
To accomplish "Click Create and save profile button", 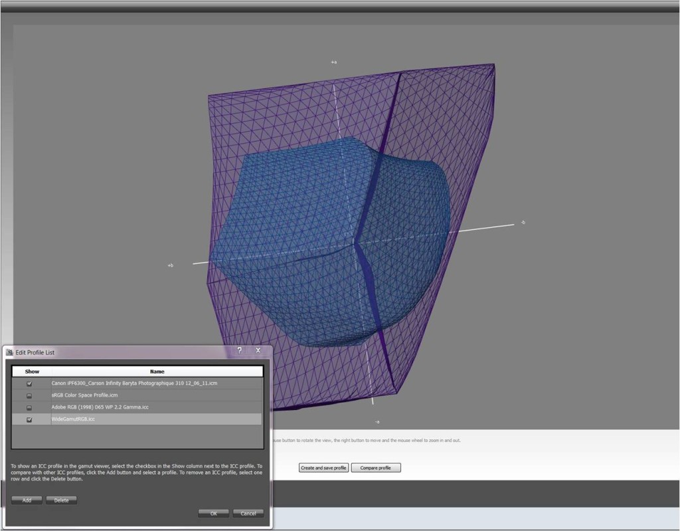I will [x=323, y=468].
